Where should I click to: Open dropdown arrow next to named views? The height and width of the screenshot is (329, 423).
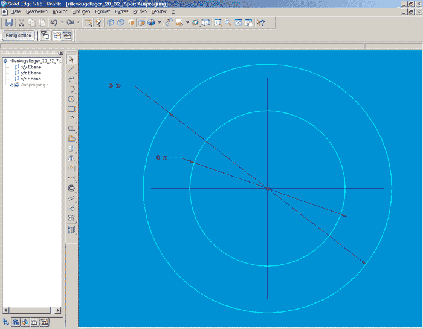tap(187, 22)
